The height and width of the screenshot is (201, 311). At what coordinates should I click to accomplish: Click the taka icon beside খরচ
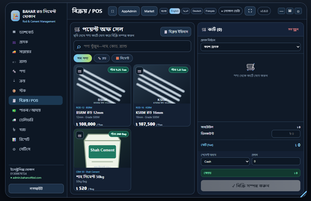coord(14,130)
